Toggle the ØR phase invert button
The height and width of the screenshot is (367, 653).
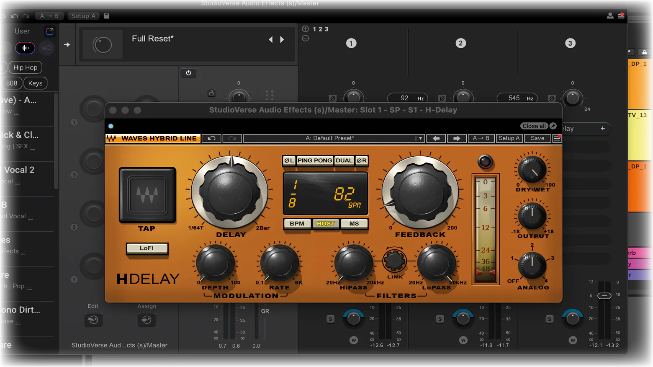click(362, 160)
